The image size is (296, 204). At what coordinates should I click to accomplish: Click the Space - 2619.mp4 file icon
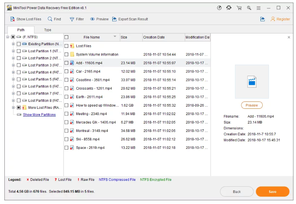(x=72, y=148)
